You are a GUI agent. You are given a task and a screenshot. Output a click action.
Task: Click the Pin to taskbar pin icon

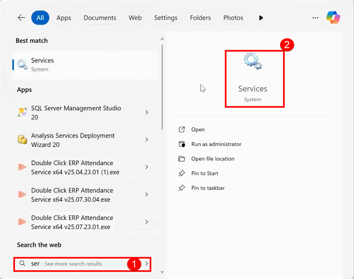pos(182,188)
